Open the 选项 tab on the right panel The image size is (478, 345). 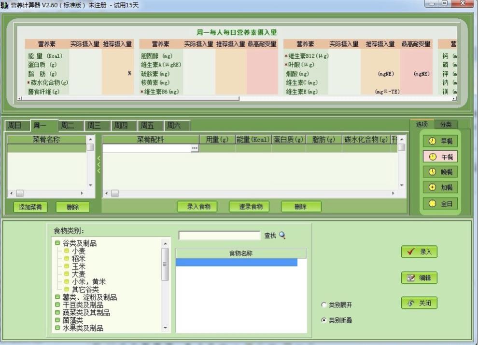(422, 124)
